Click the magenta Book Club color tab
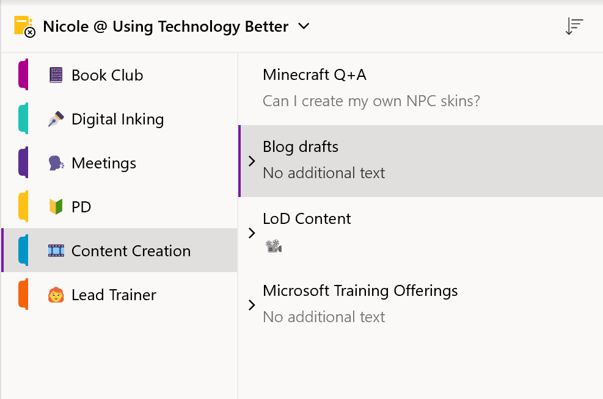Viewport: 603px width, 399px height. point(23,74)
